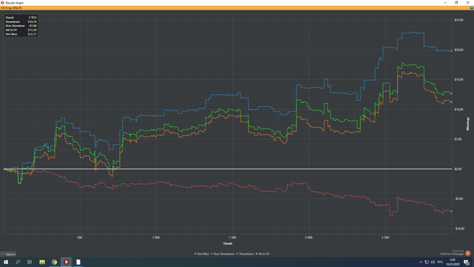This screenshot has width=474, height=267.
Task: Click the help icon on the orange bar
Action: click(x=471, y=8)
